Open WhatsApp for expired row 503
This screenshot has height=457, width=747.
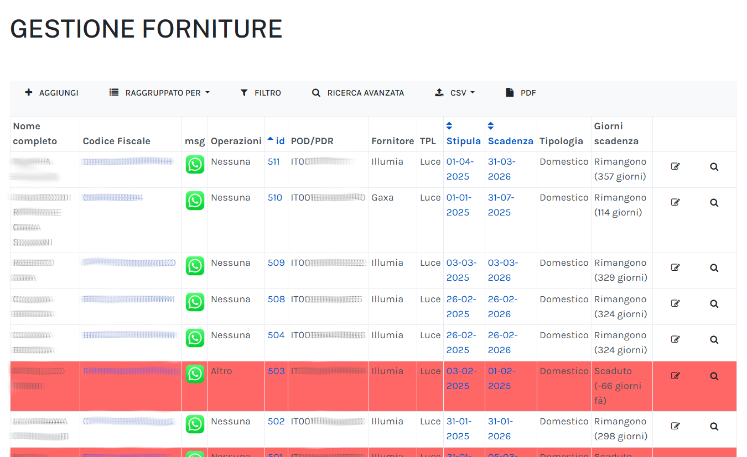pos(195,374)
